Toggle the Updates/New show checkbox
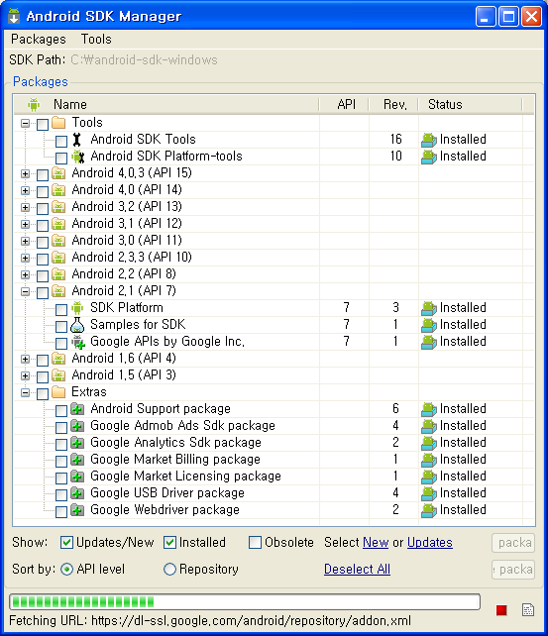 pyautogui.click(x=66, y=542)
